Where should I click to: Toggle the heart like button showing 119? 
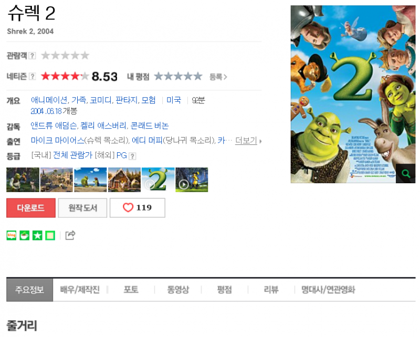pos(138,208)
